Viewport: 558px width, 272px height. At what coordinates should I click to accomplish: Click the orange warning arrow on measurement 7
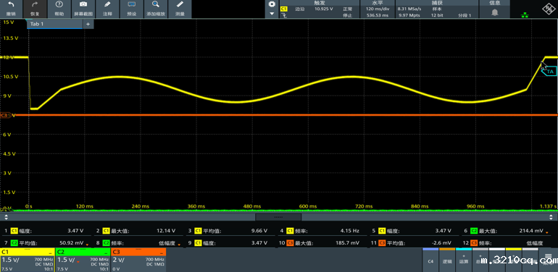pos(87,245)
